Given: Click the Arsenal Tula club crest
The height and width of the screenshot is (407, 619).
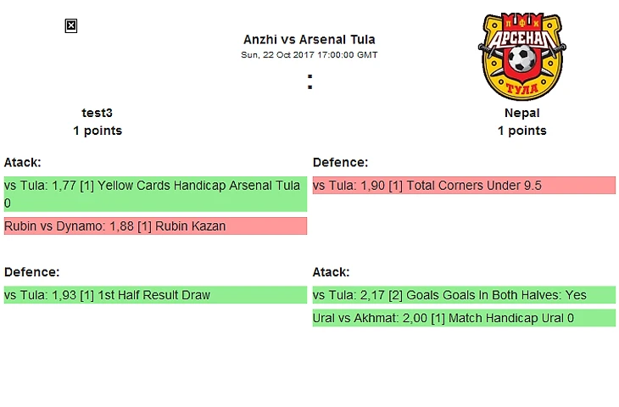Looking at the screenshot, I should pos(521,56).
